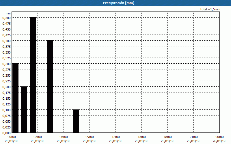
Task: Select the 12:00 time label on x-axis
Action: tap(116, 137)
